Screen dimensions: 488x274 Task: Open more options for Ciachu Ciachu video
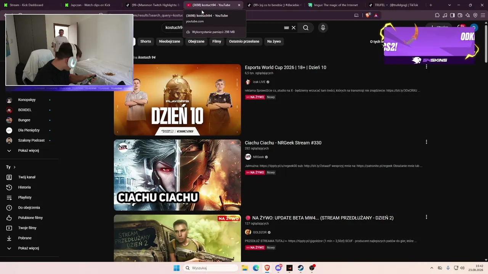(426, 142)
